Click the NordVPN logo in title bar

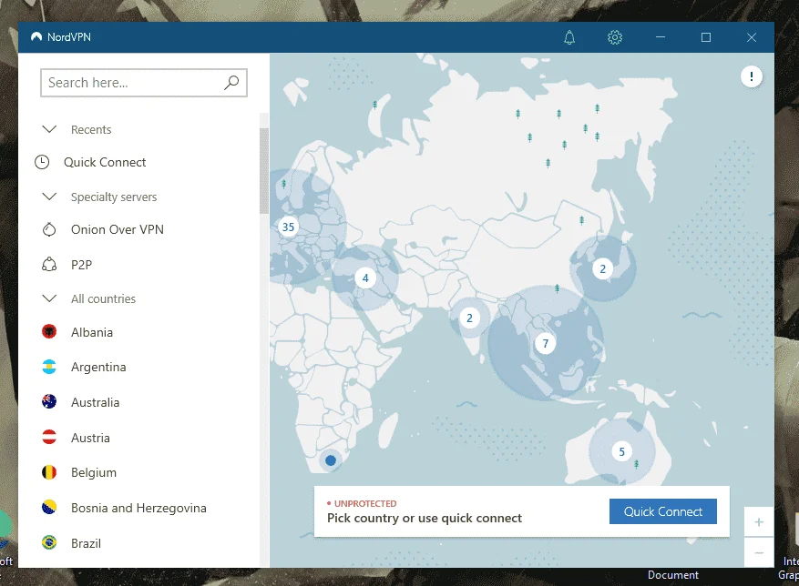click(36, 36)
